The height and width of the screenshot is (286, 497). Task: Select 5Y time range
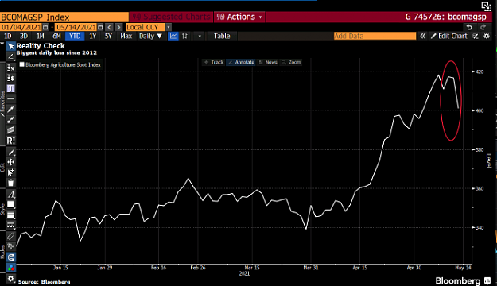108,36
